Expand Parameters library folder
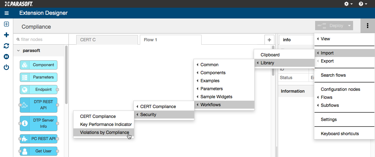 coord(224,89)
